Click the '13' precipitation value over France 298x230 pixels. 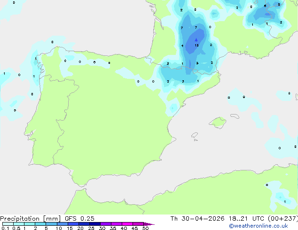pos(196,45)
